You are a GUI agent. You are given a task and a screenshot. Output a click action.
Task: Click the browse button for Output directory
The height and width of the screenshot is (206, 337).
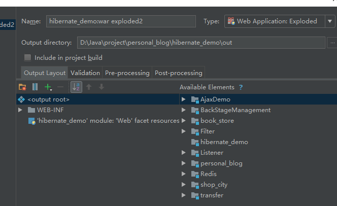click(332, 43)
